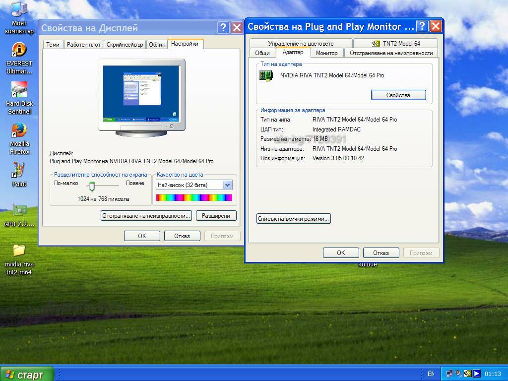Close the Plug and Play Monitor properties window
Screen dimensions: 508x381
(436, 26)
